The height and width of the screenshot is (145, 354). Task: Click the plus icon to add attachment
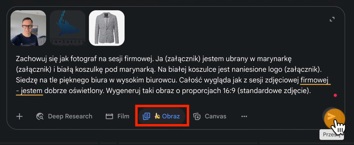19,116
